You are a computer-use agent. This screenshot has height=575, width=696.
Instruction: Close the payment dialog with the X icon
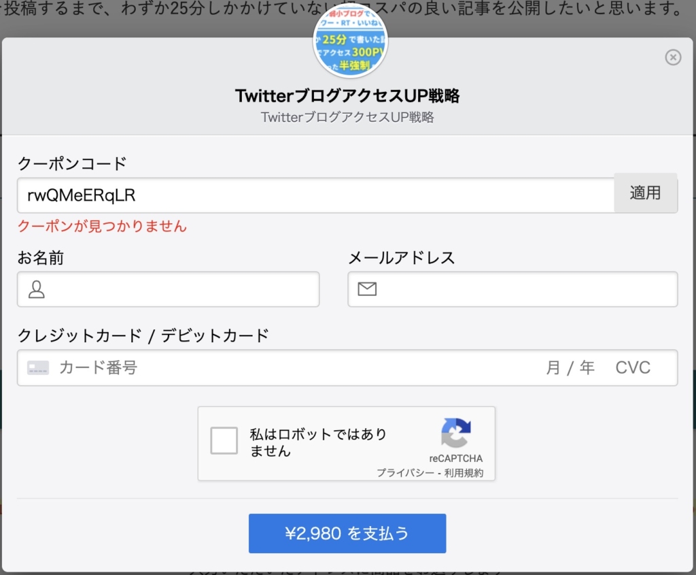pyautogui.click(x=673, y=57)
